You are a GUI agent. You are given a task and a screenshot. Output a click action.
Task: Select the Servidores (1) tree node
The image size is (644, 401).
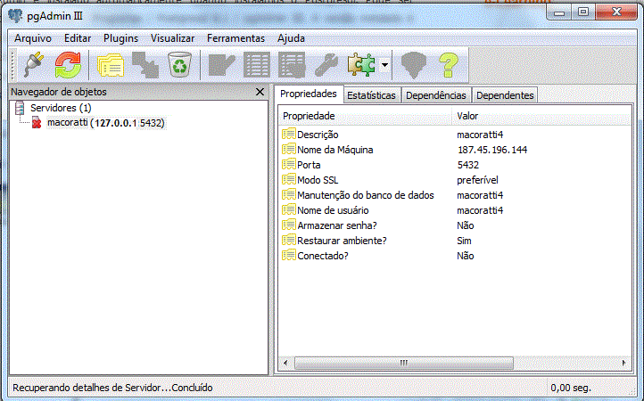coord(61,108)
